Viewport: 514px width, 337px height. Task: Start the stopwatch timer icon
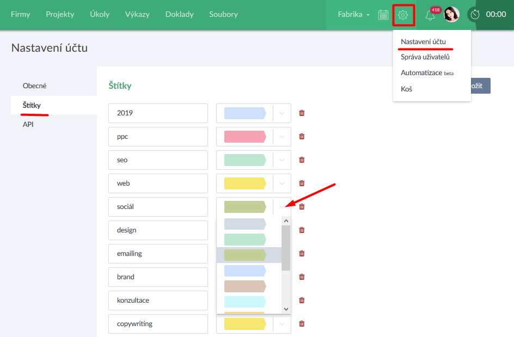coord(475,15)
